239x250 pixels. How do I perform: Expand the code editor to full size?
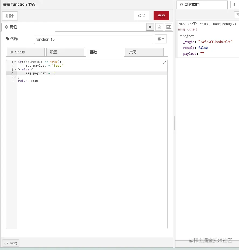tap(165, 63)
